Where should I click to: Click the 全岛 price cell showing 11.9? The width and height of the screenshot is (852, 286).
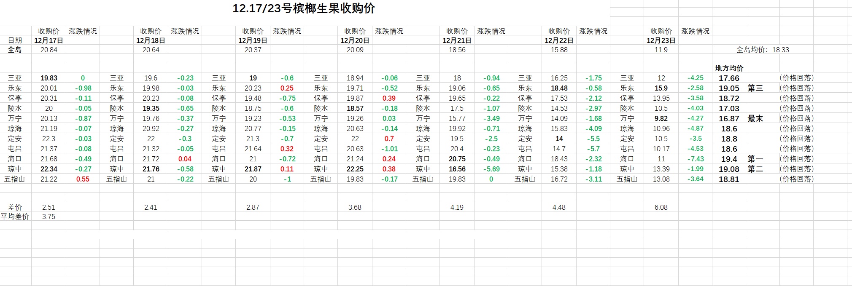pyautogui.click(x=661, y=50)
